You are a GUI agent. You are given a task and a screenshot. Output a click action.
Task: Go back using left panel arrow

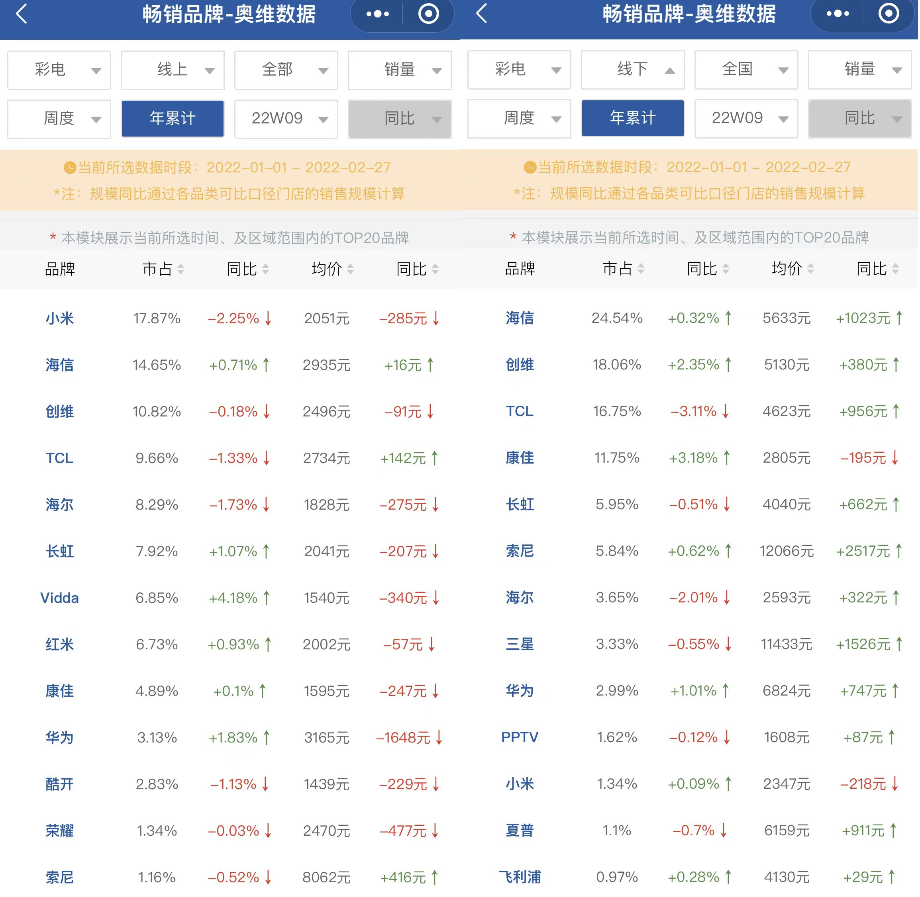[x=22, y=14]
